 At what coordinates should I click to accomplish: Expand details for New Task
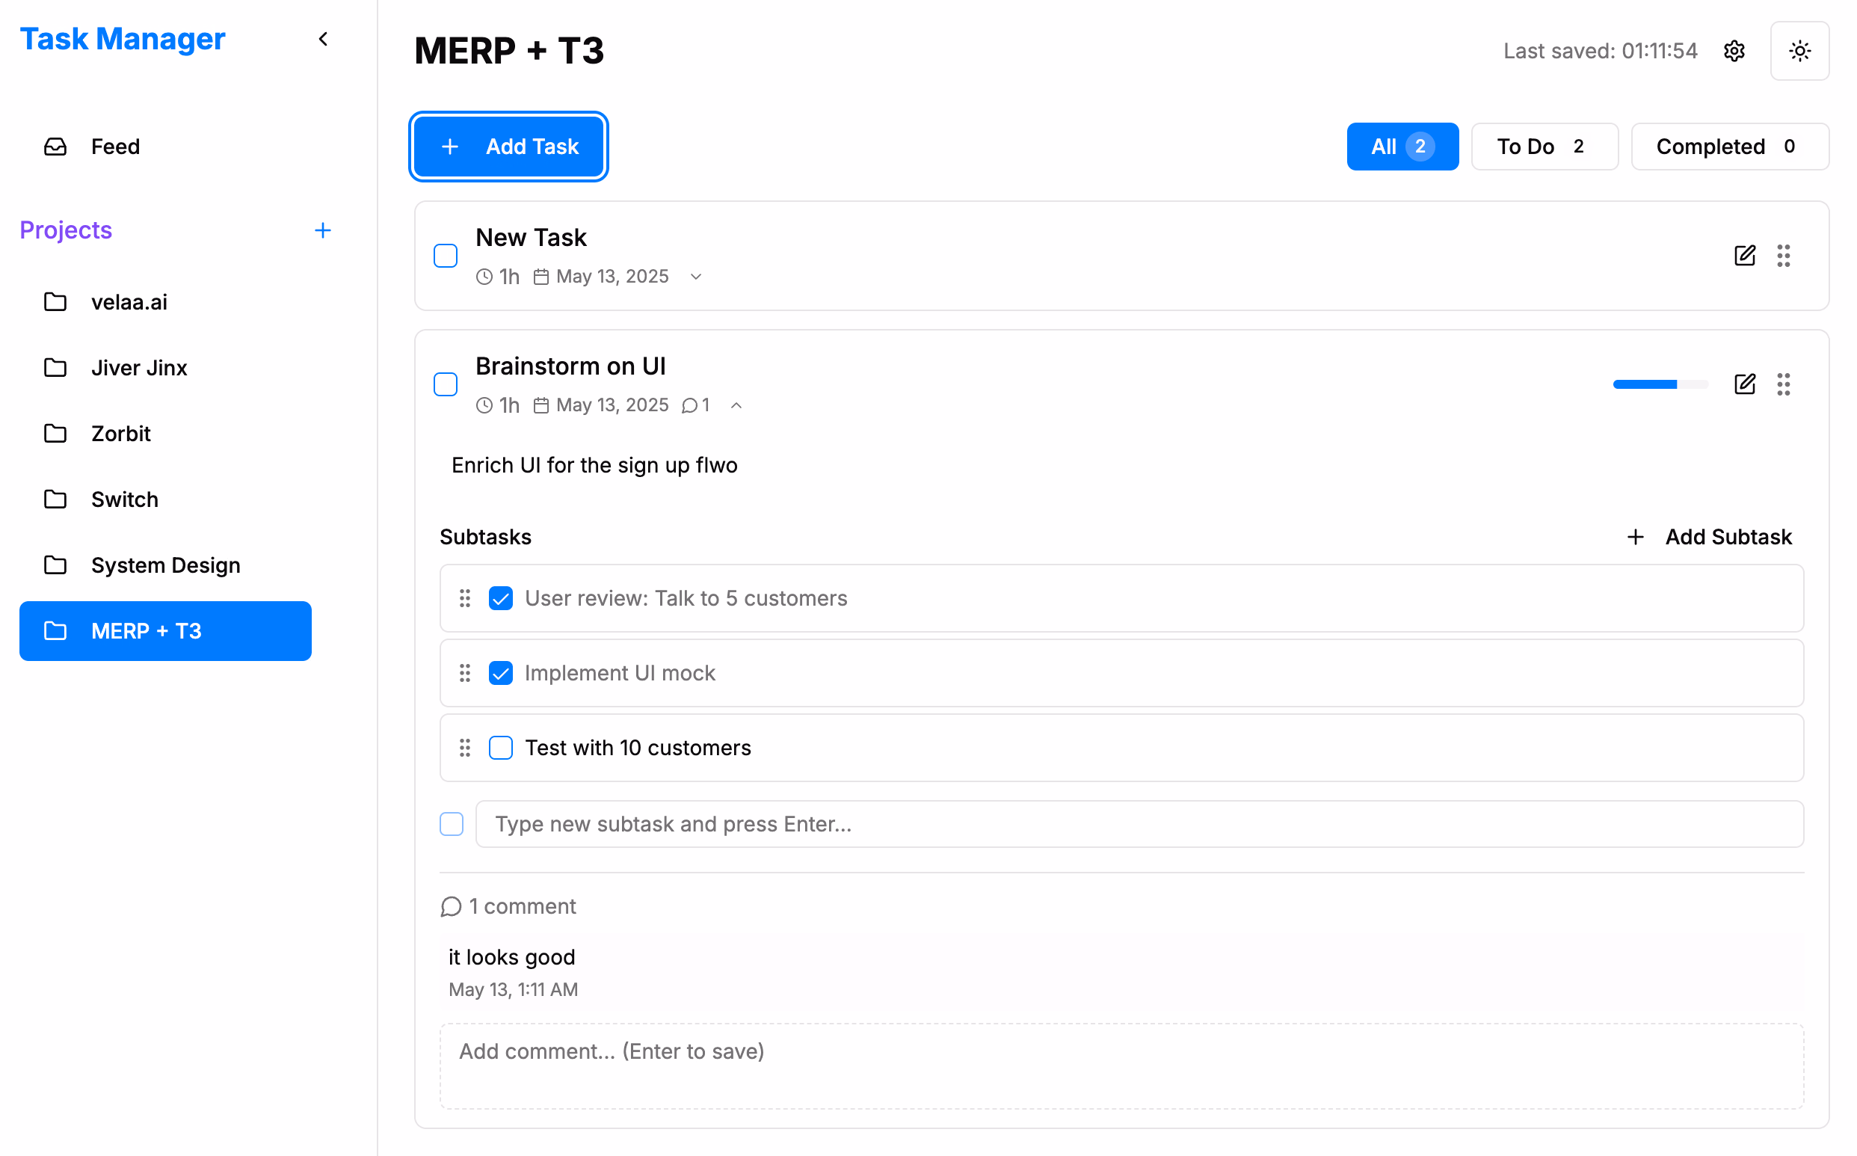tap(695, 277)
